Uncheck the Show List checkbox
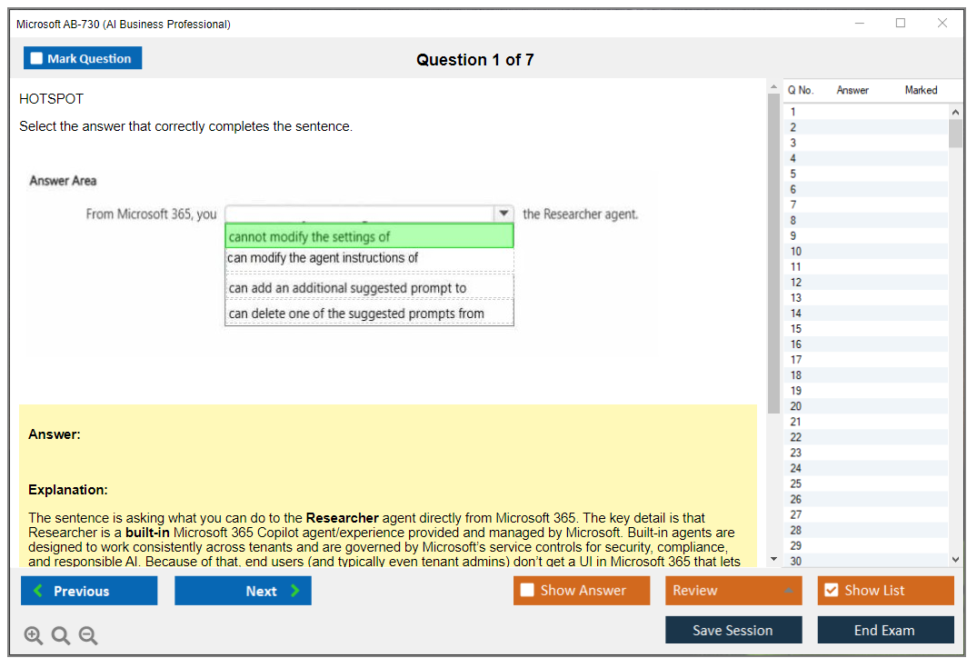The width and height of the screenshot is (977, 668). [x=831, y=590]
